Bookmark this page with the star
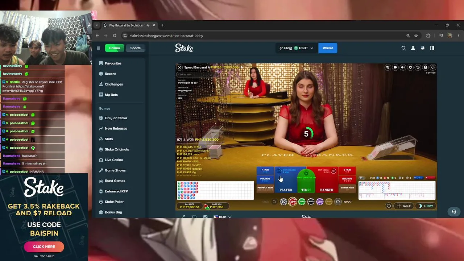Screen dimensions: 464x261 (x=416, y=36)
